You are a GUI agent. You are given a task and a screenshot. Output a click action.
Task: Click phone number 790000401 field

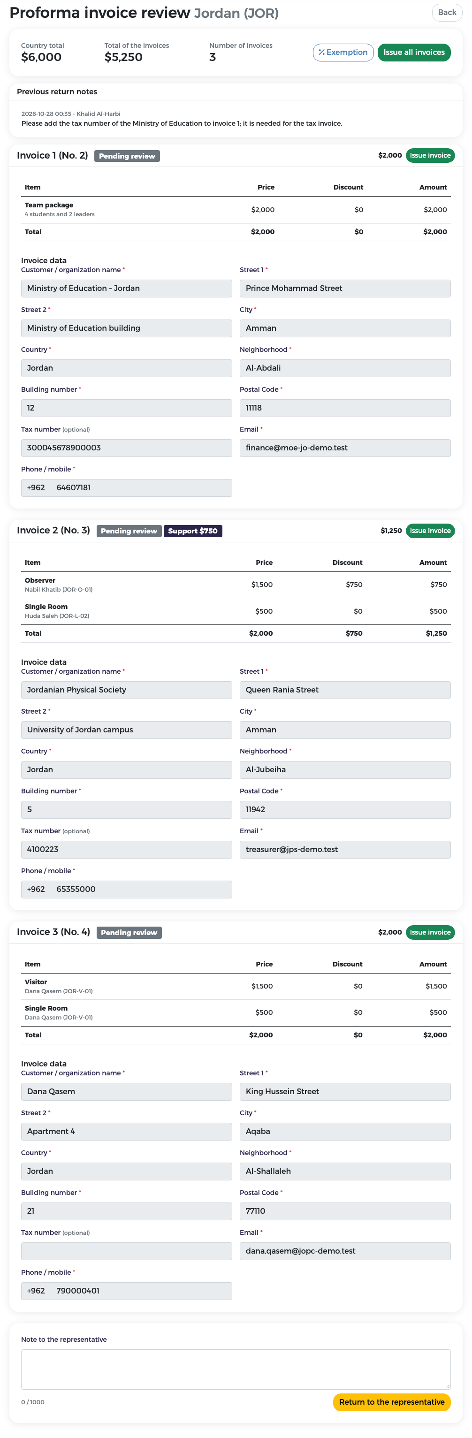(141, 1291)
